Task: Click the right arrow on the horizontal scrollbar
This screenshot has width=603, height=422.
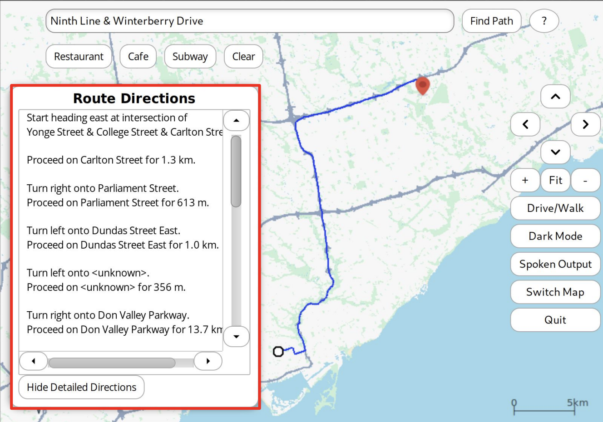Action: [208, 361]
